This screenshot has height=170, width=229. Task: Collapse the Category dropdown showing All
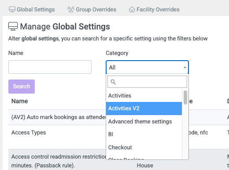[x=147, y=67]
